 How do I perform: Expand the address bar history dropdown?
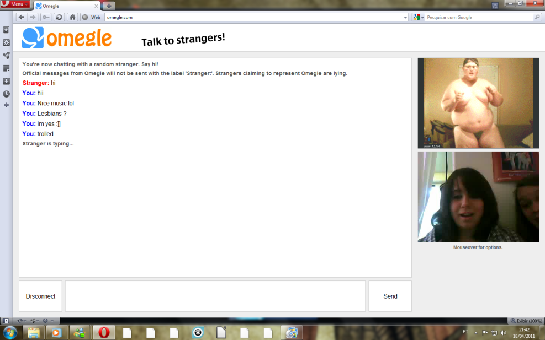tap(406, 18)
